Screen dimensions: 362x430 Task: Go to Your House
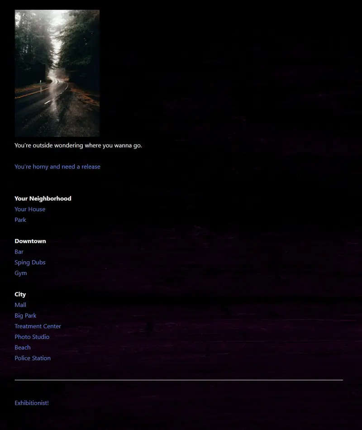point(30,209)
